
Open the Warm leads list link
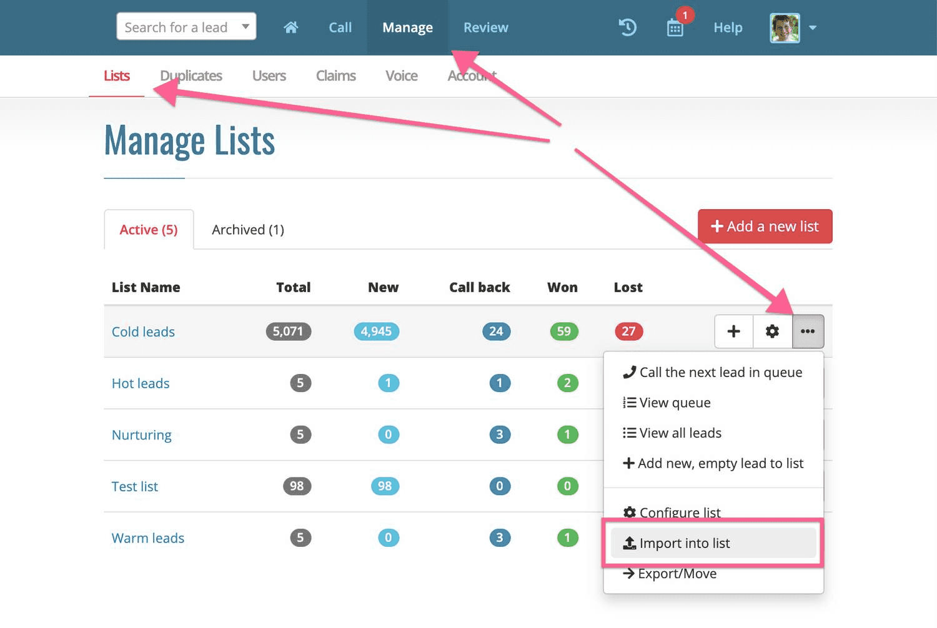click(x=148, y=538)
